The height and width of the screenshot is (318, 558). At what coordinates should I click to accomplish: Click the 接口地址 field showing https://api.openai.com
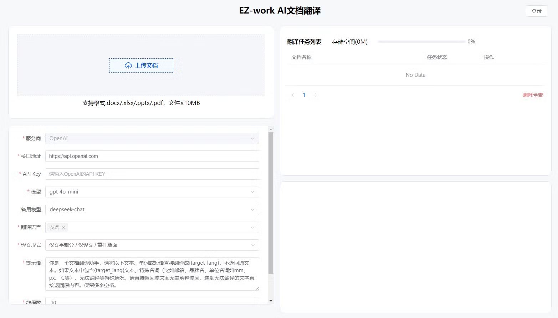[x=152, y=156]
